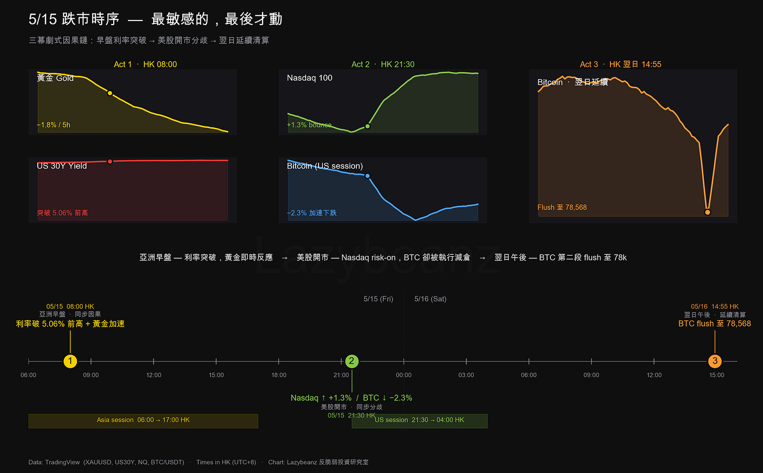Click the yellow dot on Gold chart
763x473 pixels.
tap(110, 93)
